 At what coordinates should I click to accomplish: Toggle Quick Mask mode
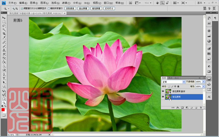click(4, 115)
